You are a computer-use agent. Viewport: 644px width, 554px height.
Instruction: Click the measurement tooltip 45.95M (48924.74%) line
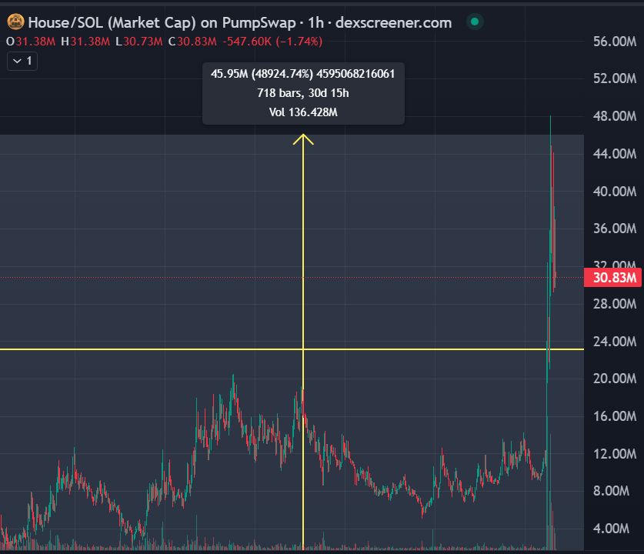coord(302,74)
